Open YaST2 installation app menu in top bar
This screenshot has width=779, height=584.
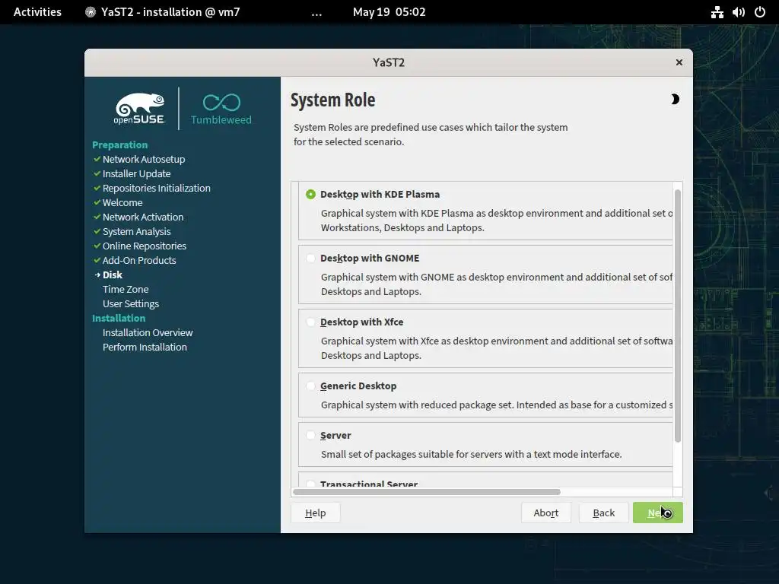coord(163,12)
